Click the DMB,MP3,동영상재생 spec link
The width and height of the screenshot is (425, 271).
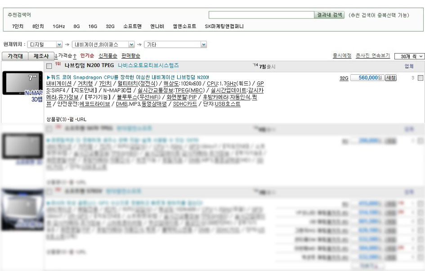click(x=141, y=104)
